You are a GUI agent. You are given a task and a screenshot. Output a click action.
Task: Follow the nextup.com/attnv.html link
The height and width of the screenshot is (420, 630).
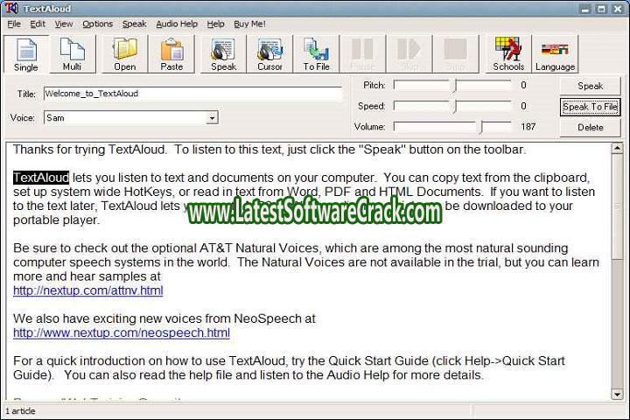88,290
